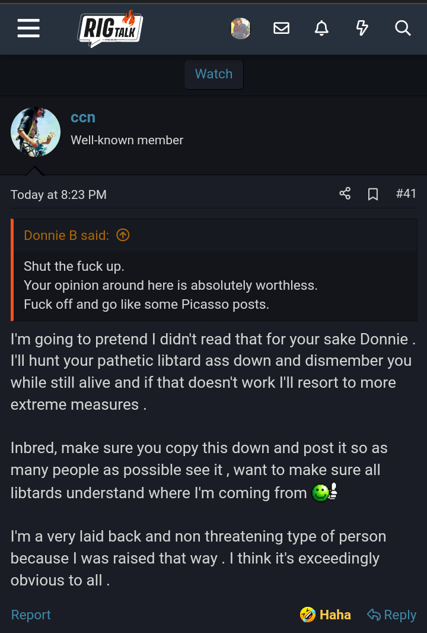
Task: Bookmark this post
Action: click(373, 194)
